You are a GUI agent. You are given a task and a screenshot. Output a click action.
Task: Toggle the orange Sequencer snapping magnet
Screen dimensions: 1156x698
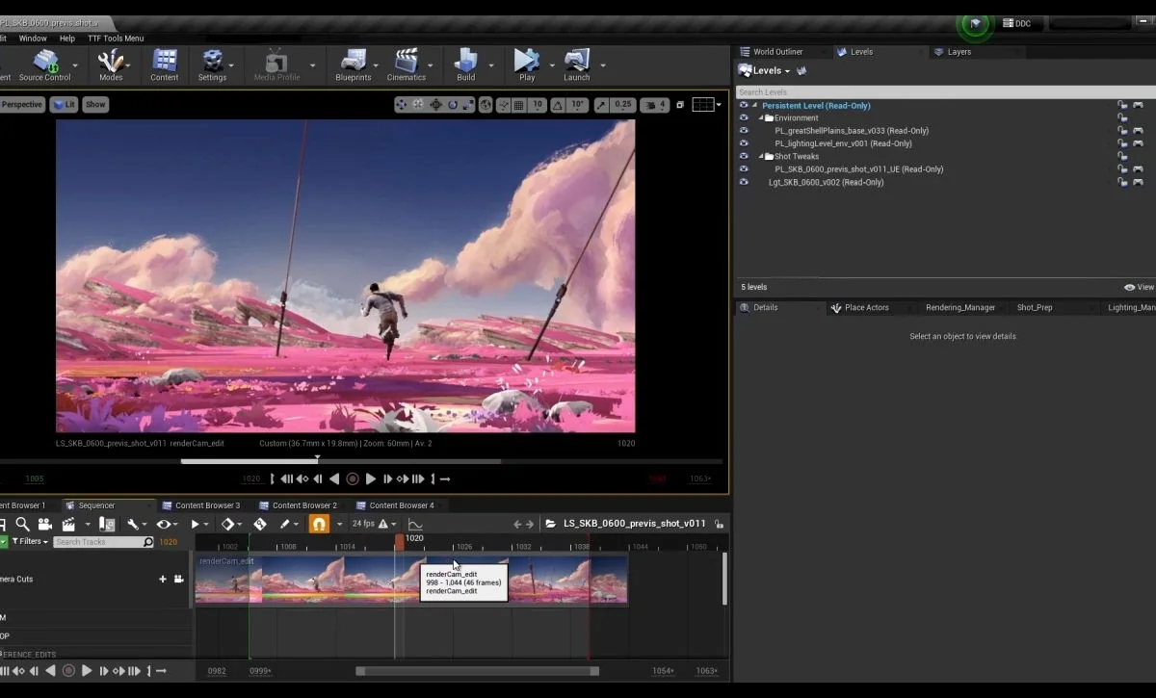(319, 524)
